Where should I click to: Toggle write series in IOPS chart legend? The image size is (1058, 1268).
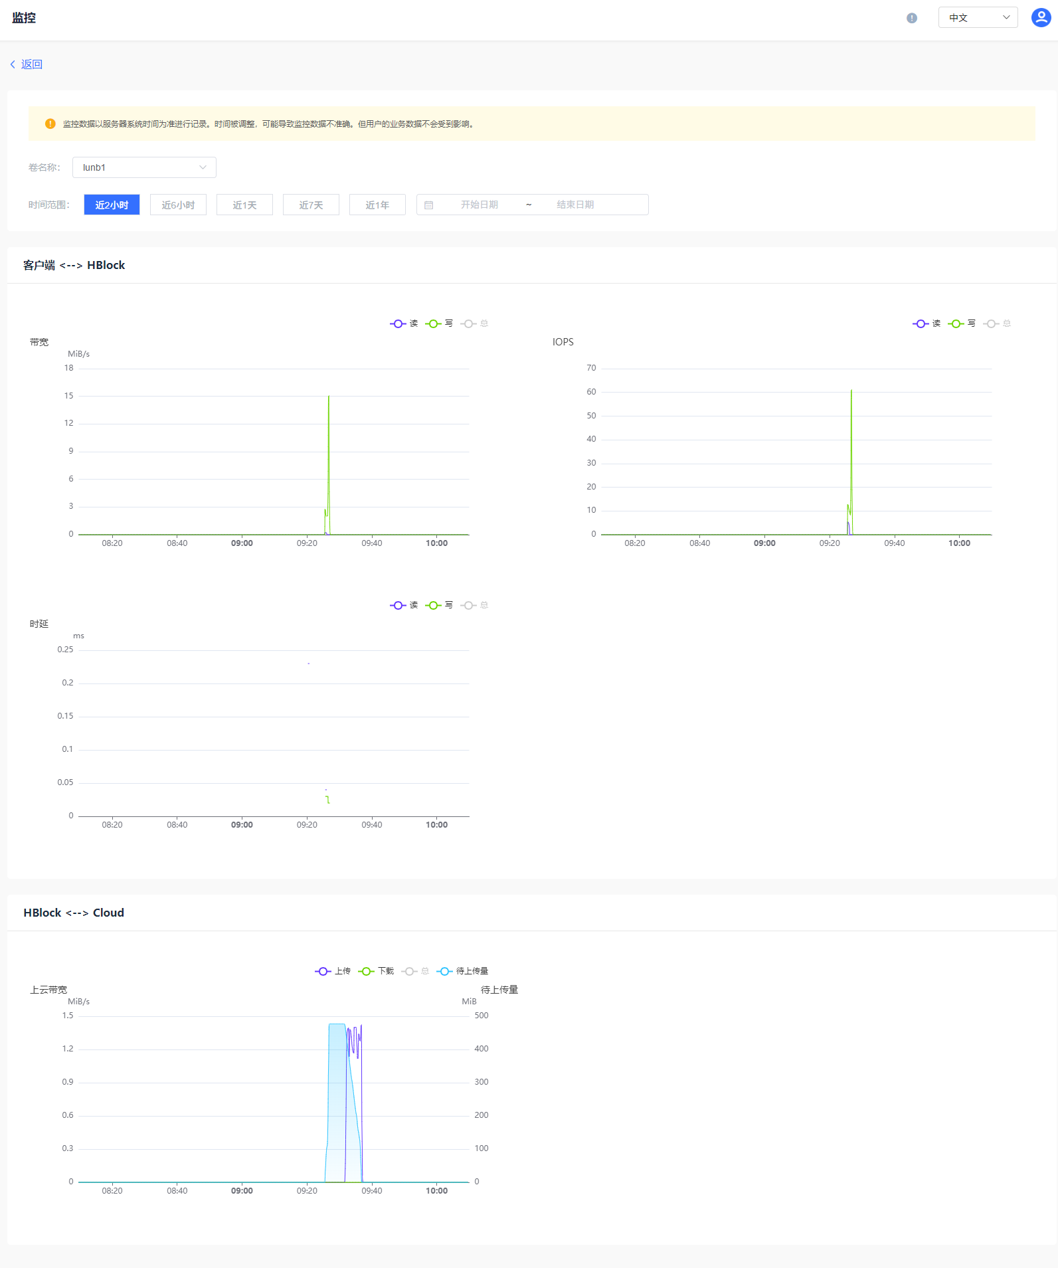click(962, 323)
